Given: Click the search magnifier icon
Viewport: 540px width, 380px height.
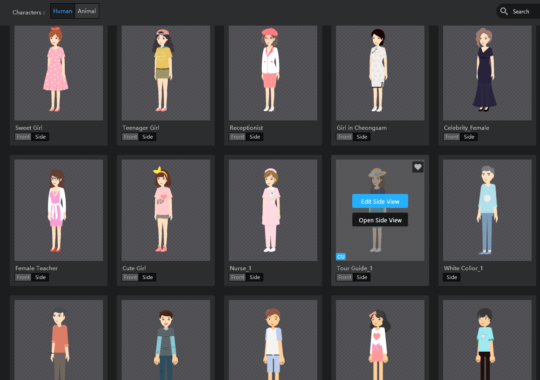Looking at the screenshot, I should click(504, 11).
